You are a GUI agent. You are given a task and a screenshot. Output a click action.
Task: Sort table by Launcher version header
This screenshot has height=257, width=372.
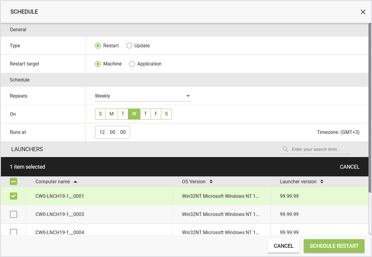click(x=298, y=181)
